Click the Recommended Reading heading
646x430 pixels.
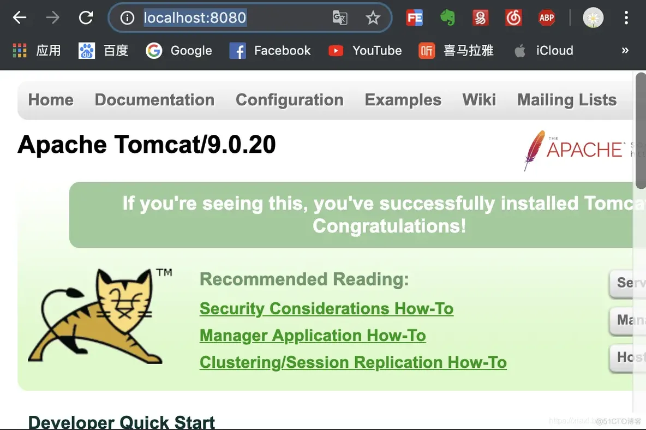(x=304, y=279)
